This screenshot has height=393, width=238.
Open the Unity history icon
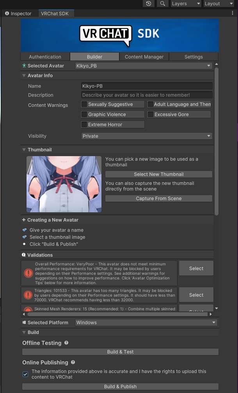[x=149, y=4]
